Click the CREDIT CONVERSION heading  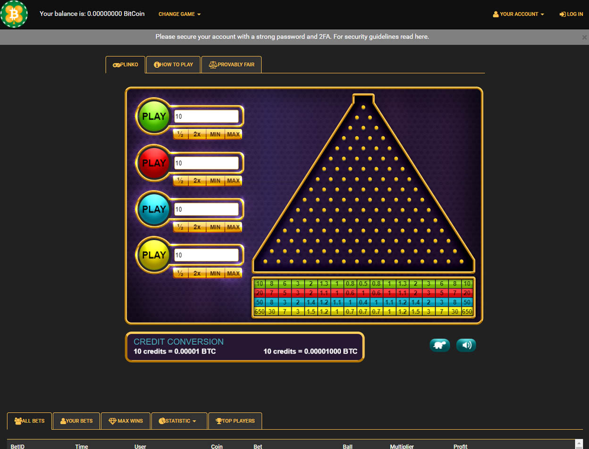pyautogui.click(x=178, y=342)
